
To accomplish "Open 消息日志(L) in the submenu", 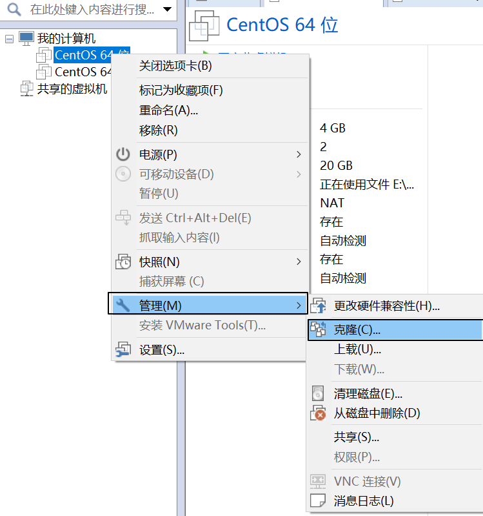I will (x=395, y=501).
